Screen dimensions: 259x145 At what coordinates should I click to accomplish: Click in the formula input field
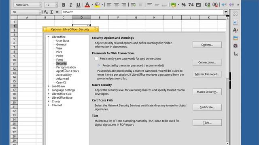[142, 12]
